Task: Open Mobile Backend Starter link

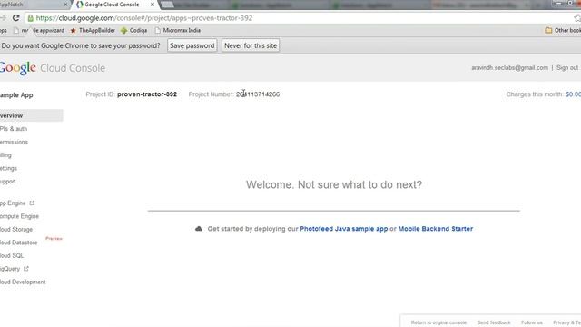Action: click(436, 229)
